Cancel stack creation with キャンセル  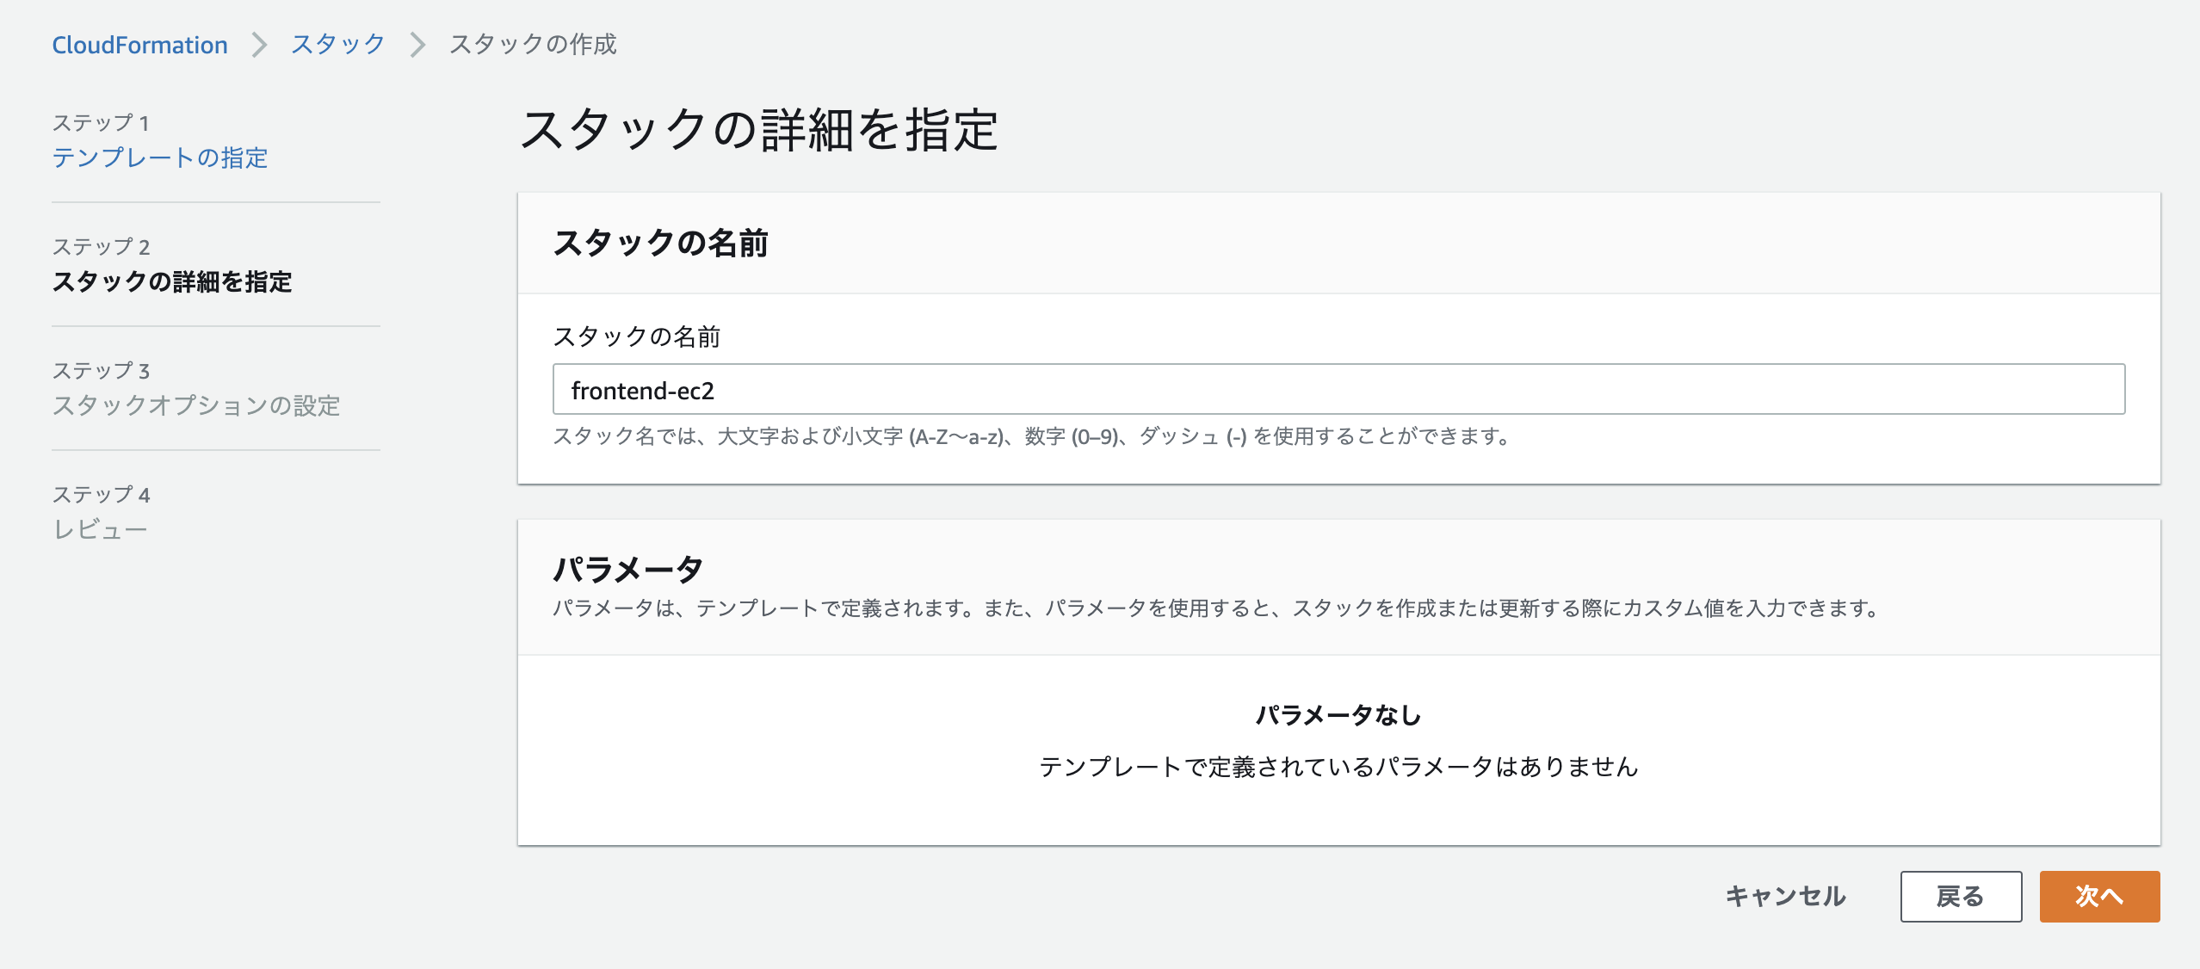point(1786,896)
